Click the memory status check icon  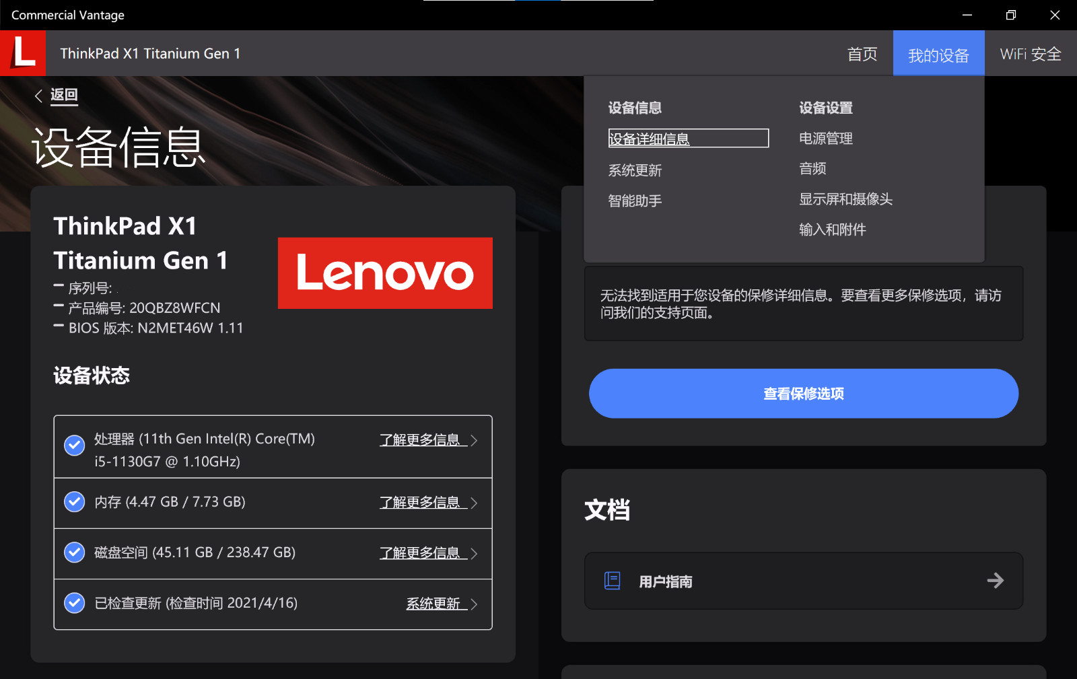(74, 502)
